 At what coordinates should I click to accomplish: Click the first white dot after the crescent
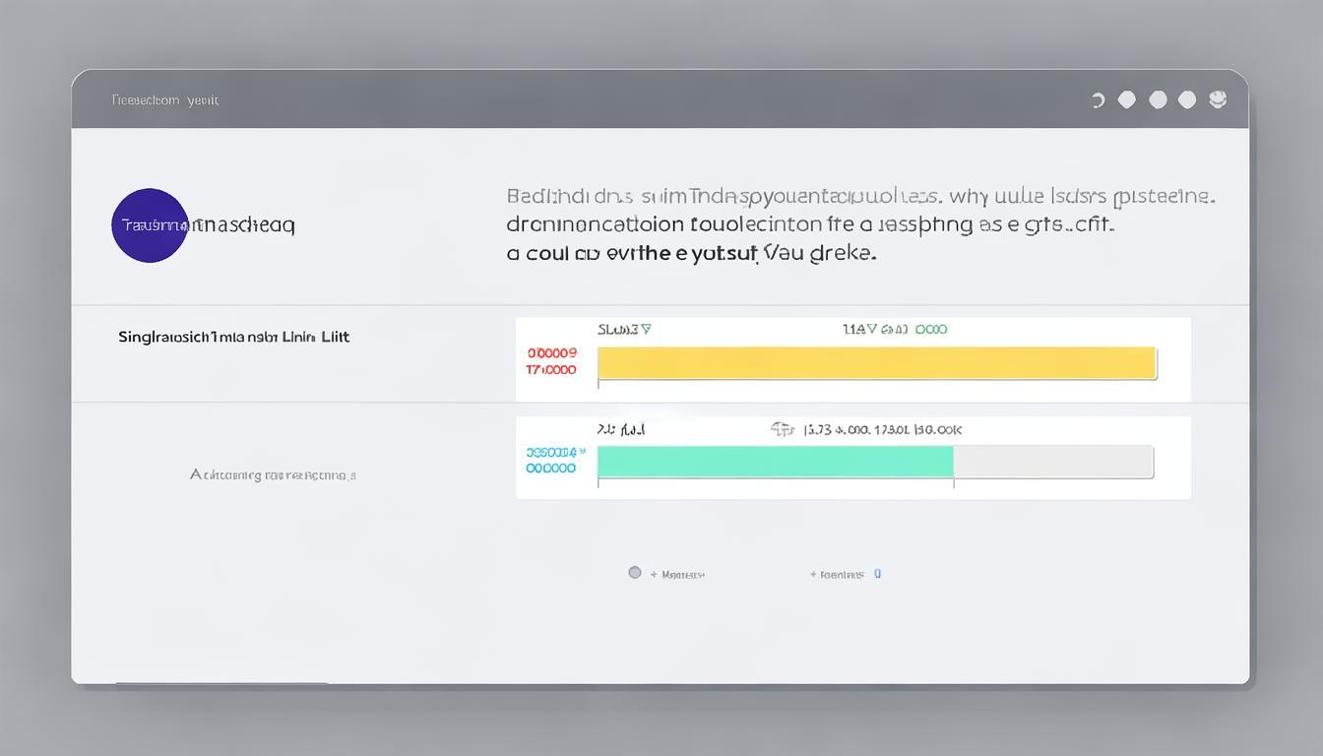(x=1127, y=99)
